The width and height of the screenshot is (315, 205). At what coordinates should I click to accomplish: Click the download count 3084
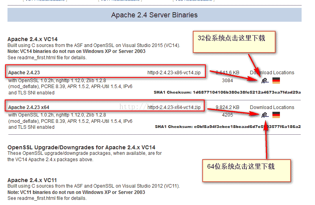click(227, 81)
